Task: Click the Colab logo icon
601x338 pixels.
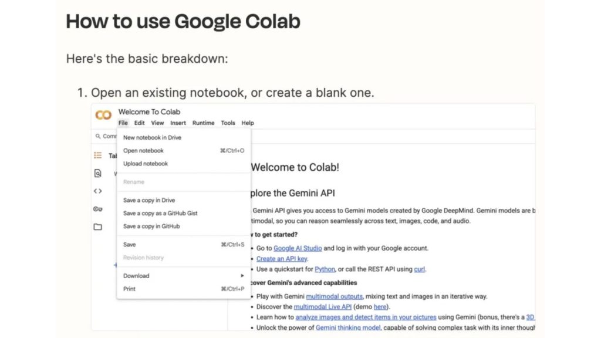Action: click(103, 116)
